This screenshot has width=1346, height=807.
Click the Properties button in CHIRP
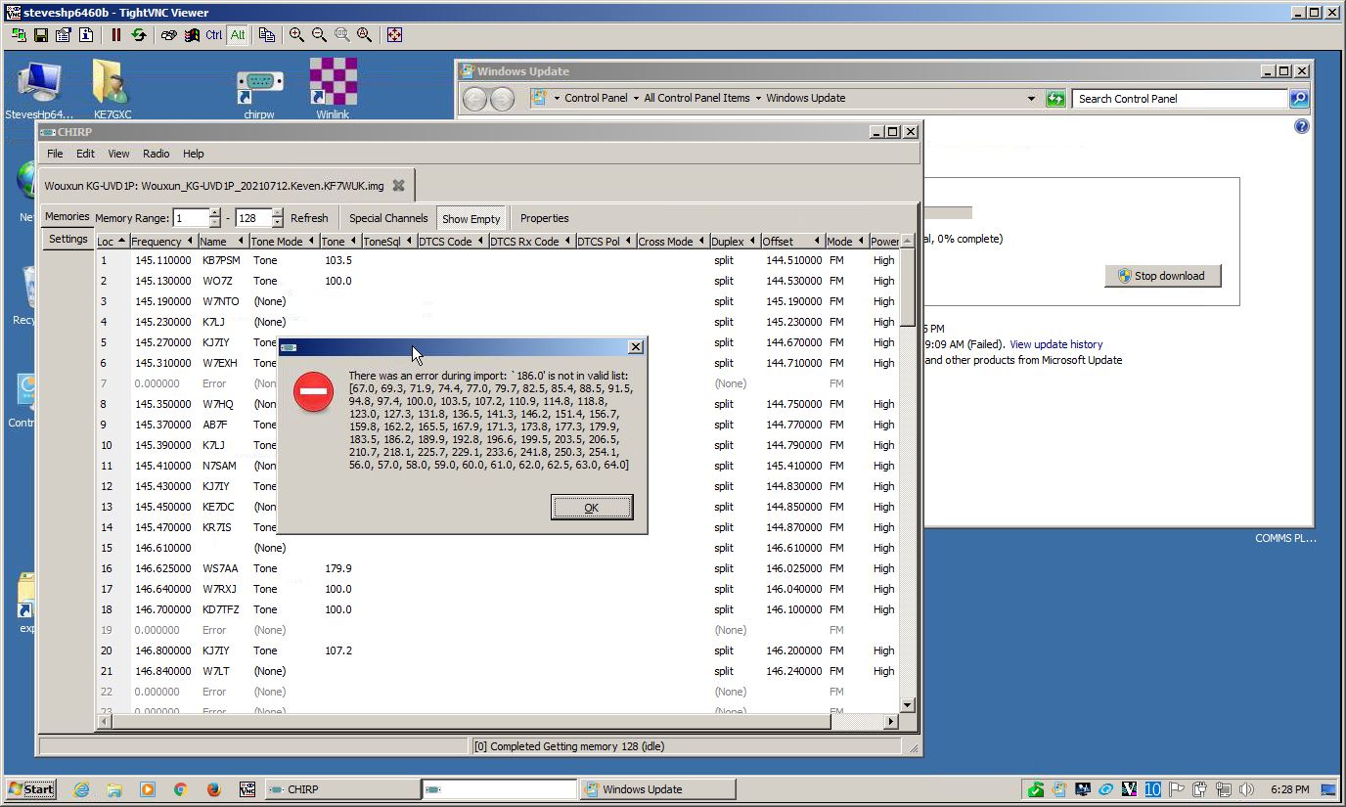(x=544, y=218)
